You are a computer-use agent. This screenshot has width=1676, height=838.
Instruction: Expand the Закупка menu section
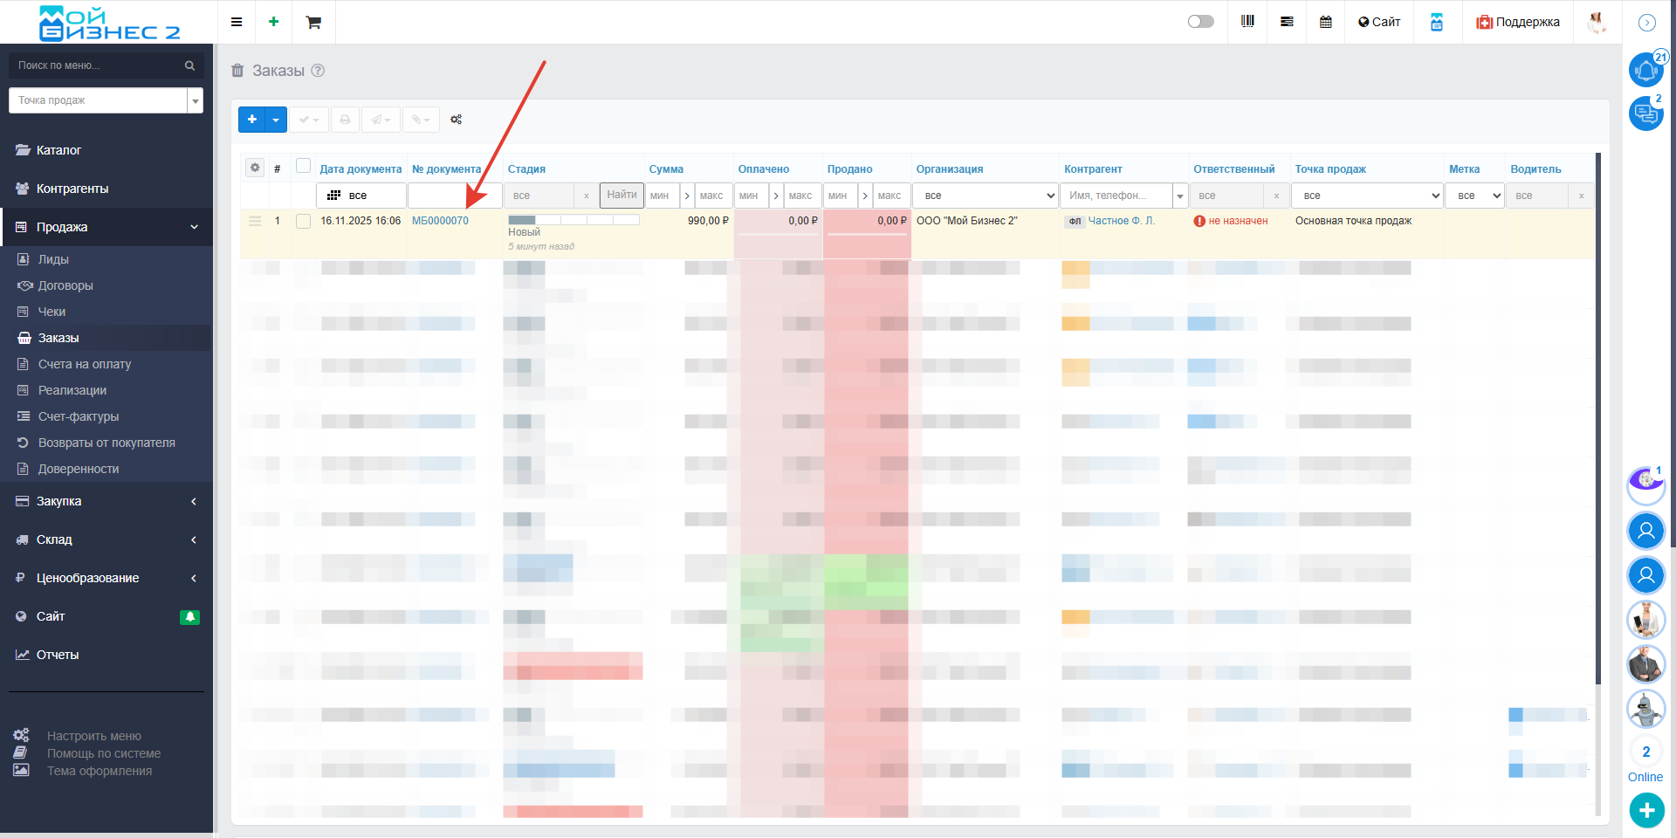(106, 501)
